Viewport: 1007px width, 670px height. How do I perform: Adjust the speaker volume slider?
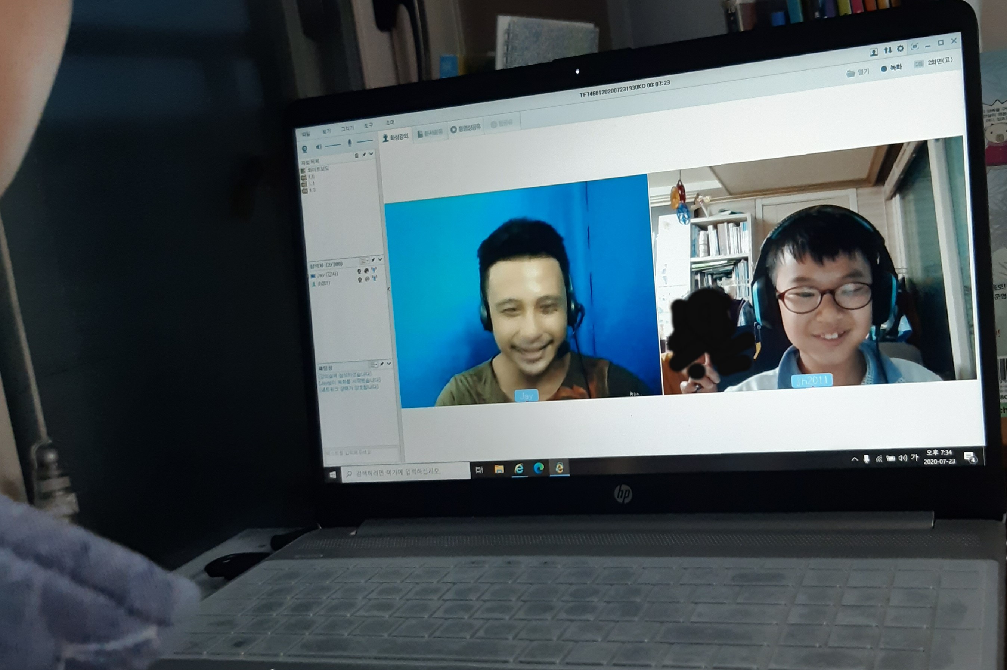tap(333, 145)
